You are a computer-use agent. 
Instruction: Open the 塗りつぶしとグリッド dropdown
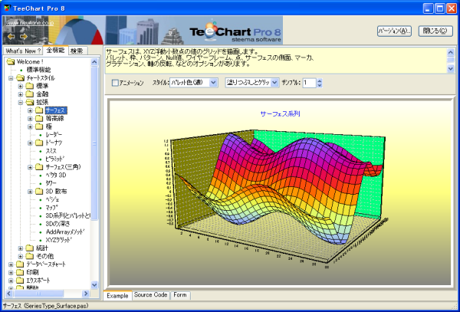click(x=274, y=83)
